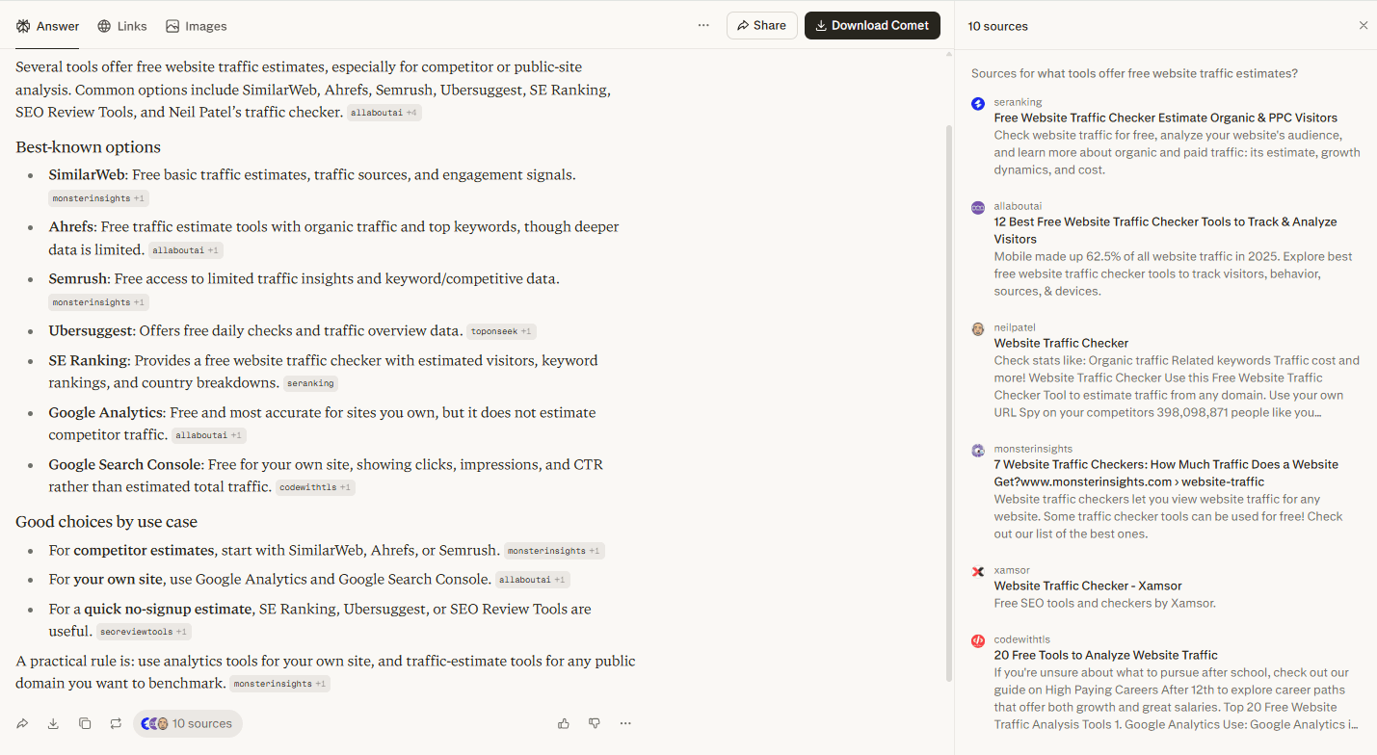Click the 'codewithtls +1' citation chip

click(x=316, y=487)
